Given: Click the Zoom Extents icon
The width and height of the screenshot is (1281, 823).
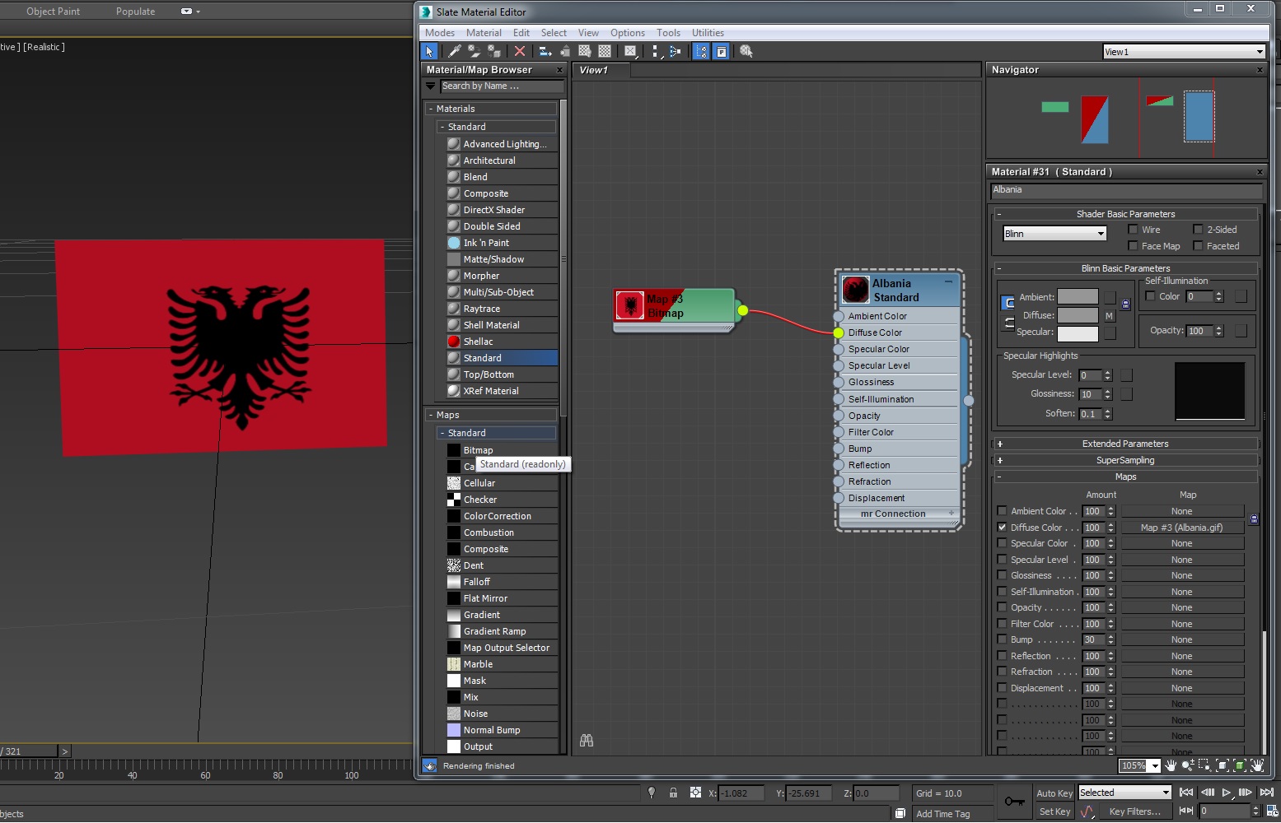Looking at the screenshot, I should coord(1223,765).
